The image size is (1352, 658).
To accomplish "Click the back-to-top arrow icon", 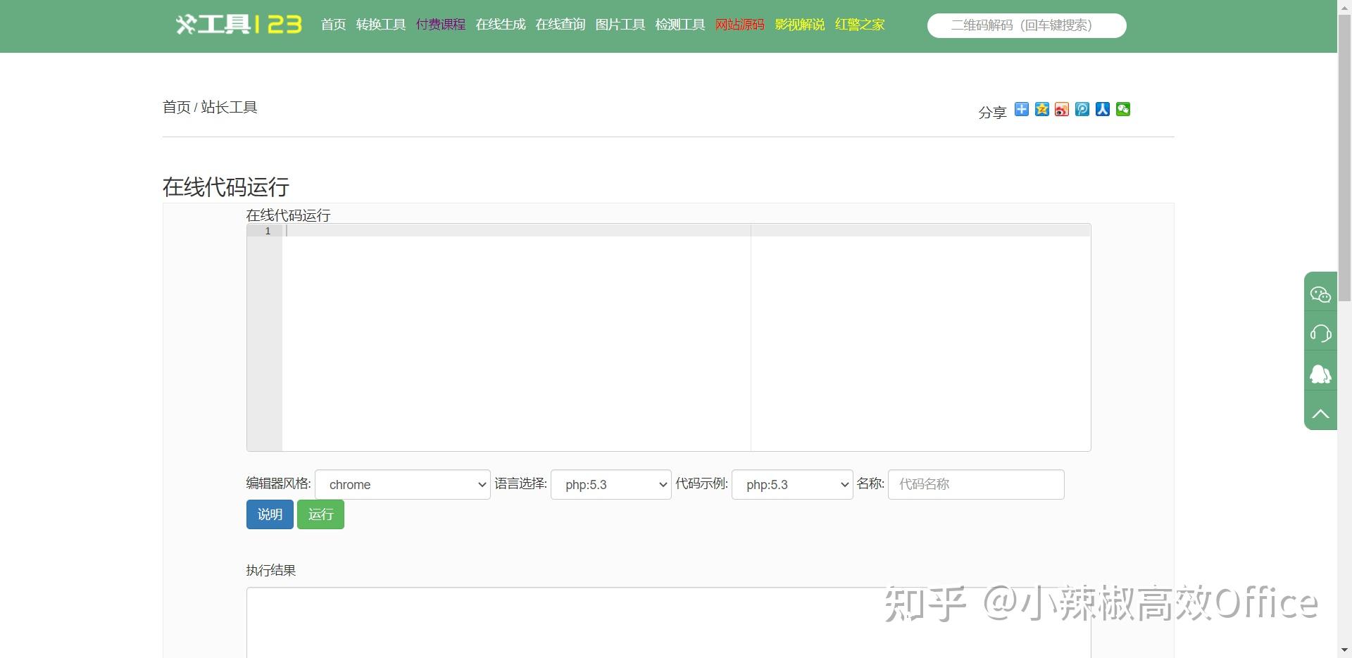I will coord(1320,413).
